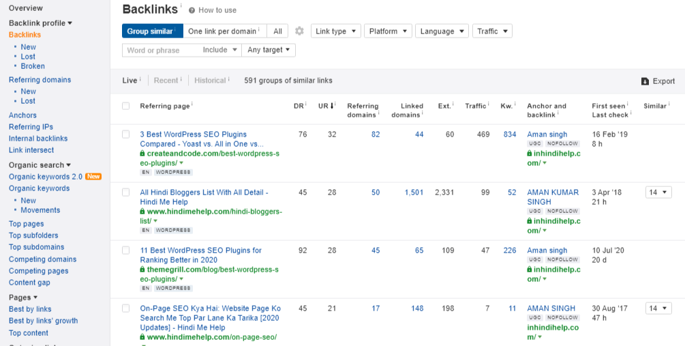Open Top pages in sidebar
Image resolution: width=685 pixels, height=346 pixels.
[x=26, y=224]
